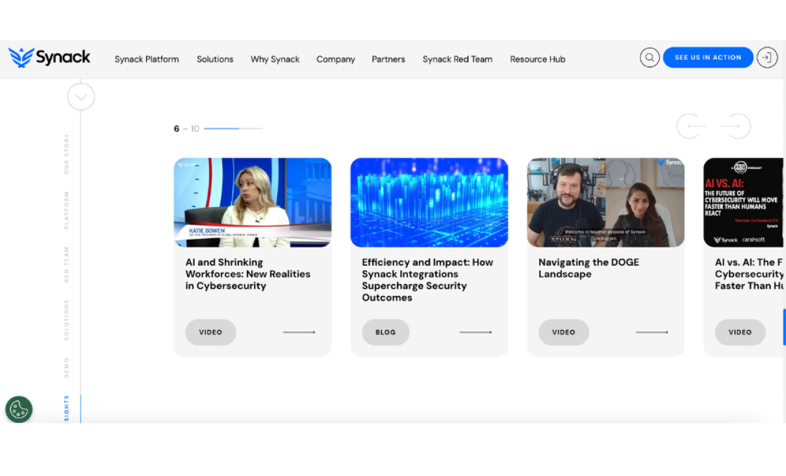This screenshot has width=786, height=476.
Task: Open Synack Platform menu
Action: pos(147,59)
